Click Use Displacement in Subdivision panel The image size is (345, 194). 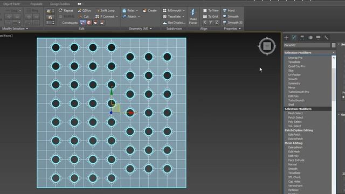174,23
